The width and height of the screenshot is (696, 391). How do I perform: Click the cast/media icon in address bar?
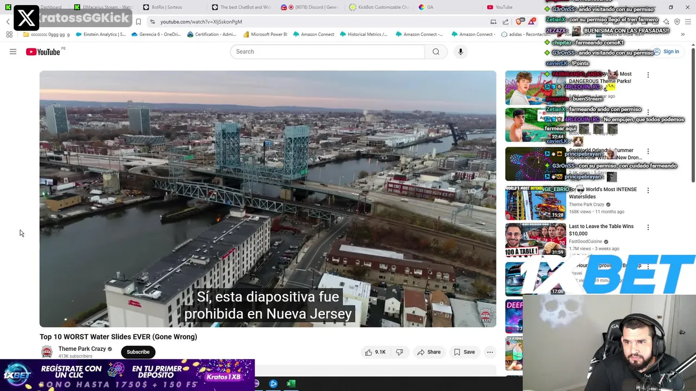493,22
